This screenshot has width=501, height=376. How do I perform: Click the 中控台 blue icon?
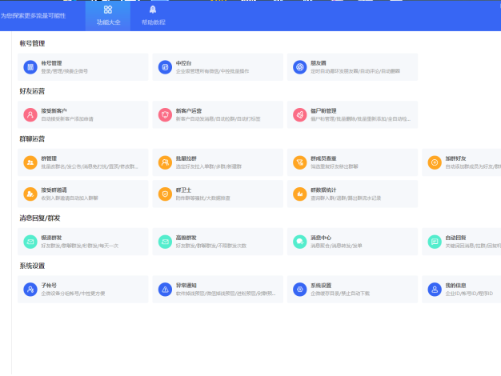(x=164, y=66)
